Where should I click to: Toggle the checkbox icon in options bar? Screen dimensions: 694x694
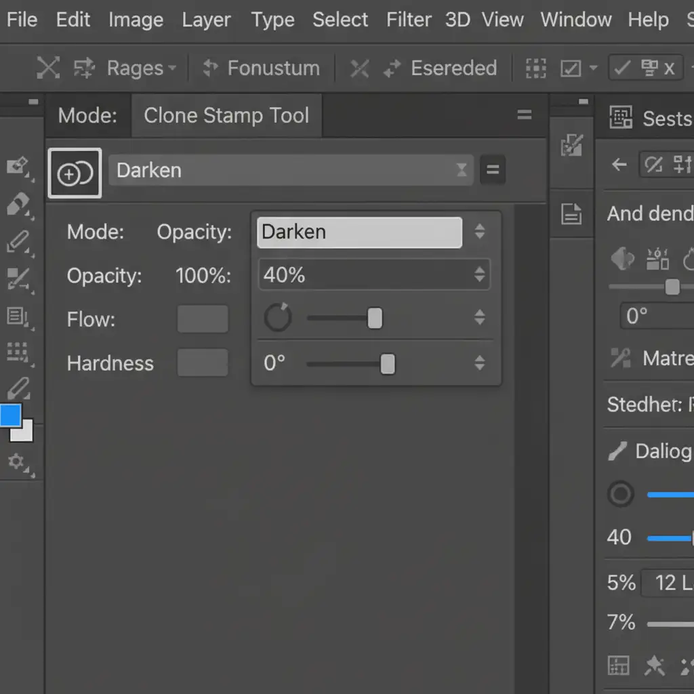(x=571, y=68)
